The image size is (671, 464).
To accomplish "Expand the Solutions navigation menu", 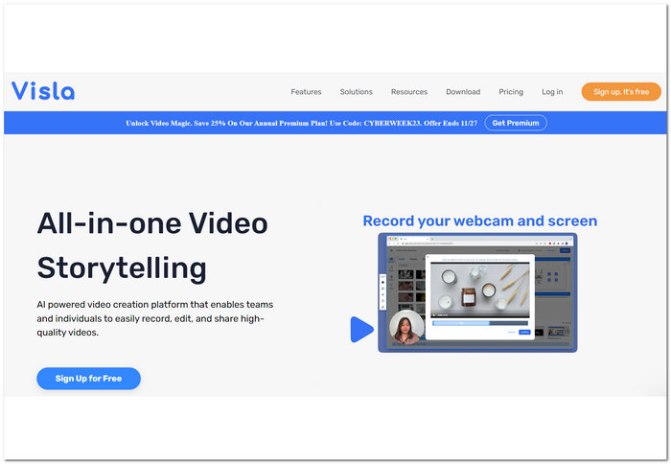I will (x=356, y=92).
